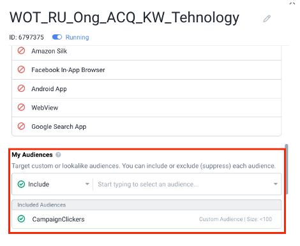Click blocked icon next to Amazon Silk
This screenshot has height=246, width=300.
coord(21,51)
